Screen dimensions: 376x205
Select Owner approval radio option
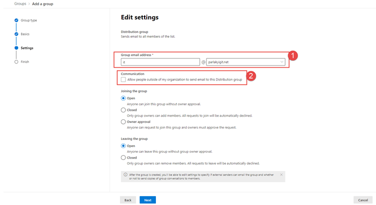[x=123, y=122]
